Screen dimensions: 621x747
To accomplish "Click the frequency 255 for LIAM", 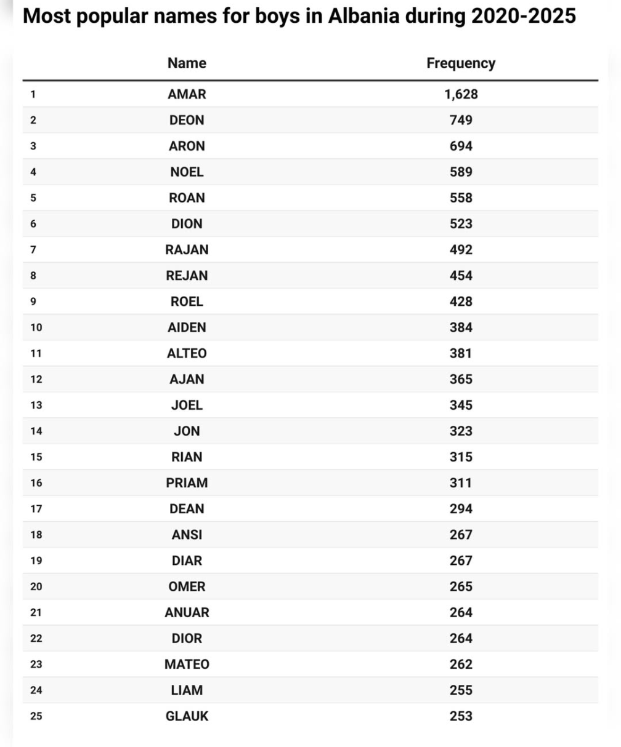I will [461, 690].
